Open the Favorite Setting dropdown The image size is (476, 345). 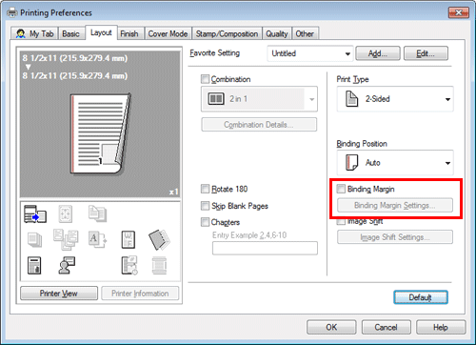point(310,53)
